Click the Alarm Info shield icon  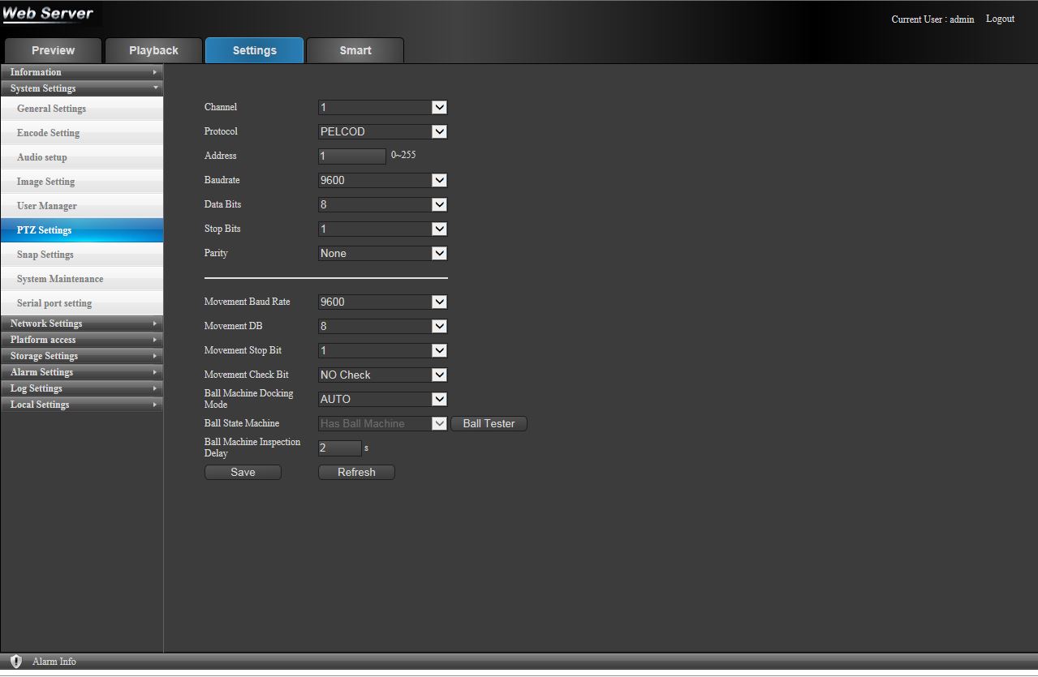pyautogui.click(x=15, y=662)
